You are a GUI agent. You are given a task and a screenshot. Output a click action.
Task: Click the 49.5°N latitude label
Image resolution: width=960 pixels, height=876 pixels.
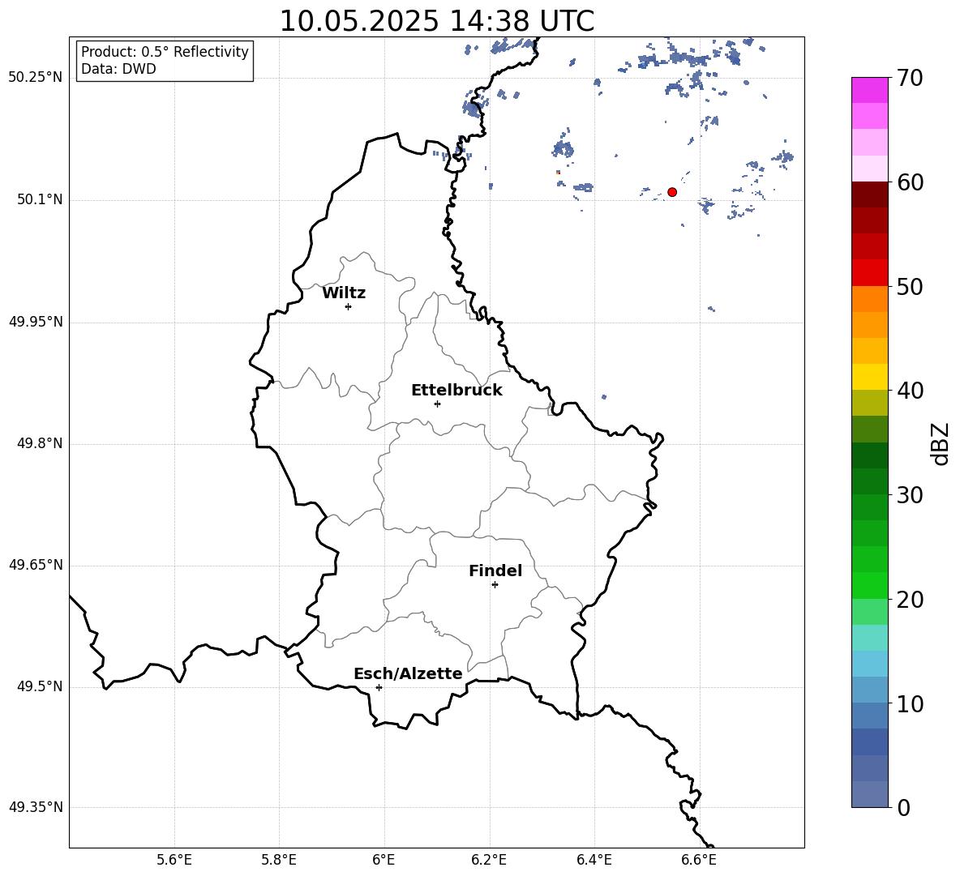click(40, 686)
